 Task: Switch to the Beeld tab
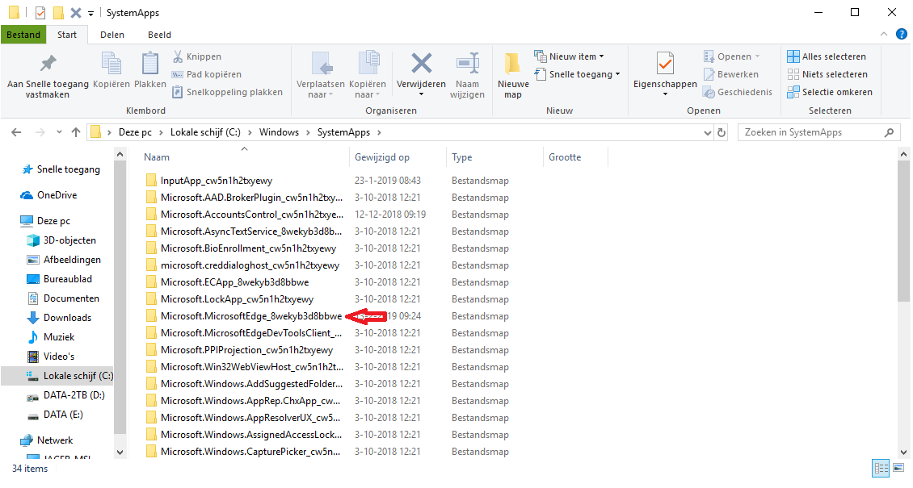(159, 35)
